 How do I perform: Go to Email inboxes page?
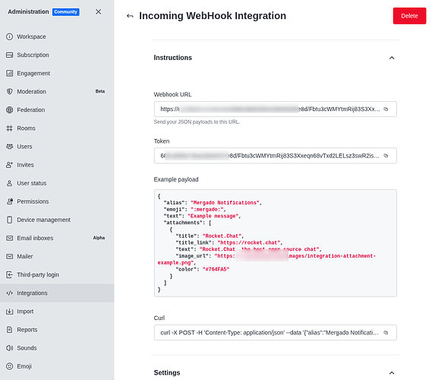tap(57, 238)
